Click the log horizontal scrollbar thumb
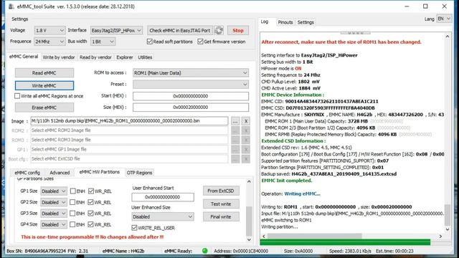 click(315, 236)
